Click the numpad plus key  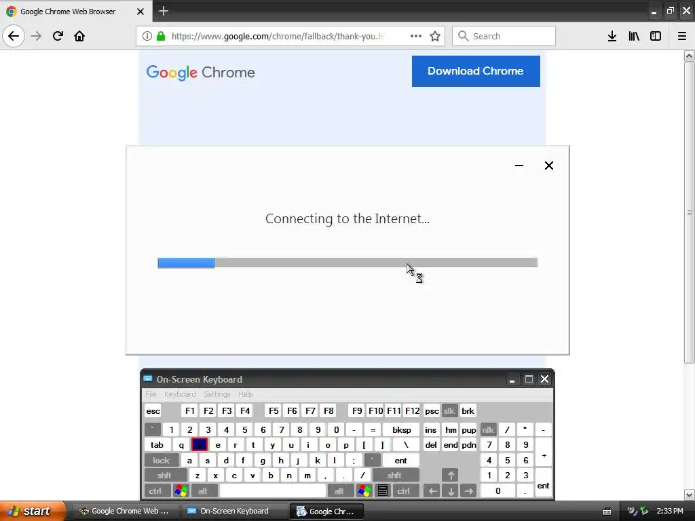(544, 452)
